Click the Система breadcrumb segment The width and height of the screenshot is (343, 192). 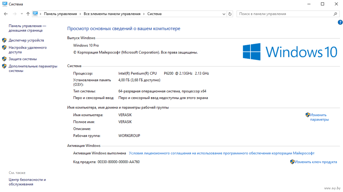click(154, 14)
